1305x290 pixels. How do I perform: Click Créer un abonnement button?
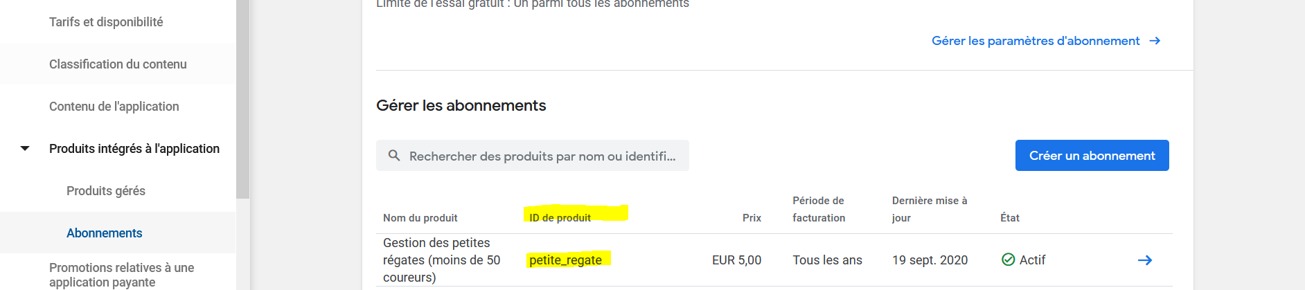click(1092, 156)
